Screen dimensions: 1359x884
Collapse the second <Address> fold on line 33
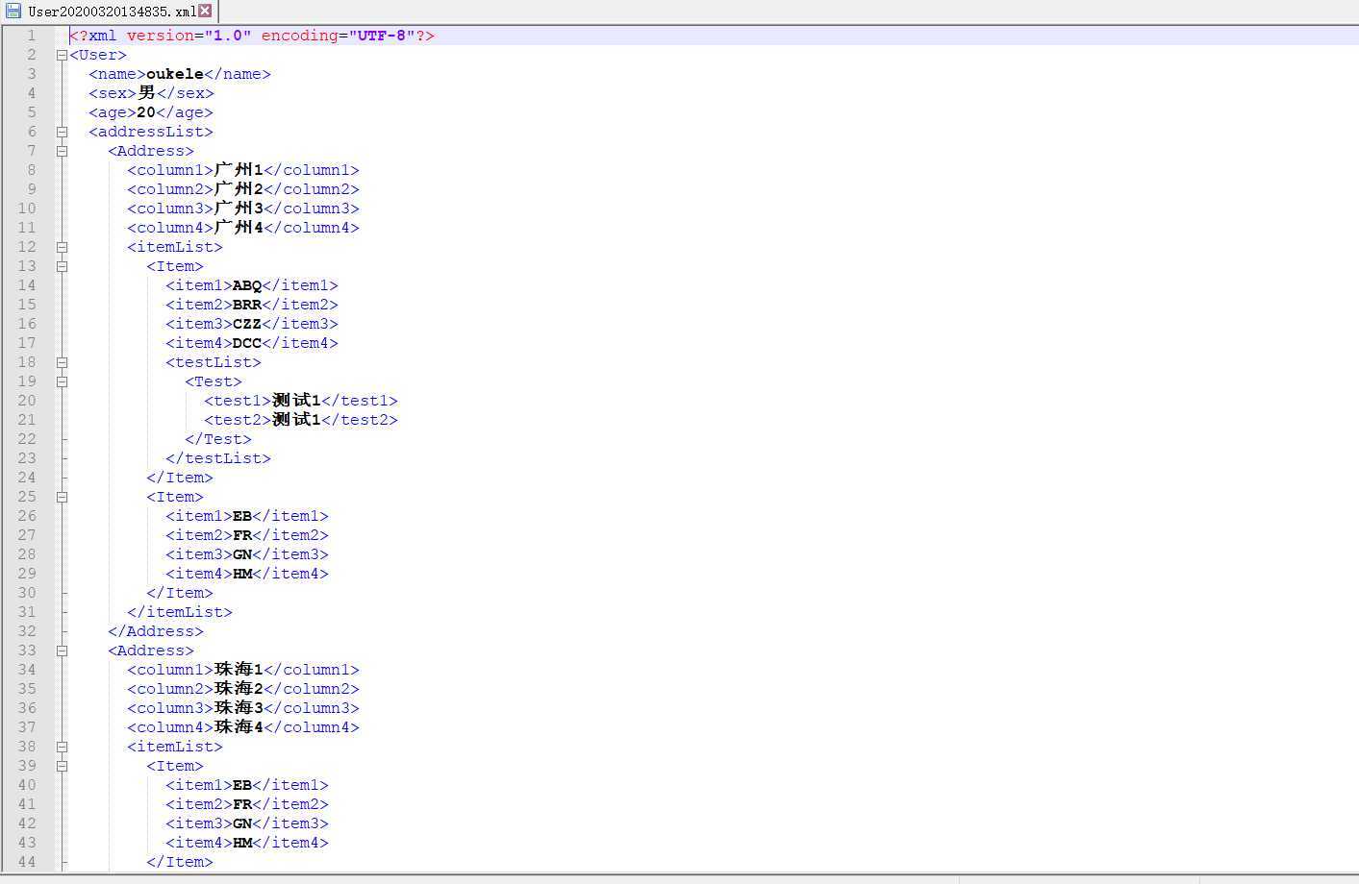pos(62,651)
